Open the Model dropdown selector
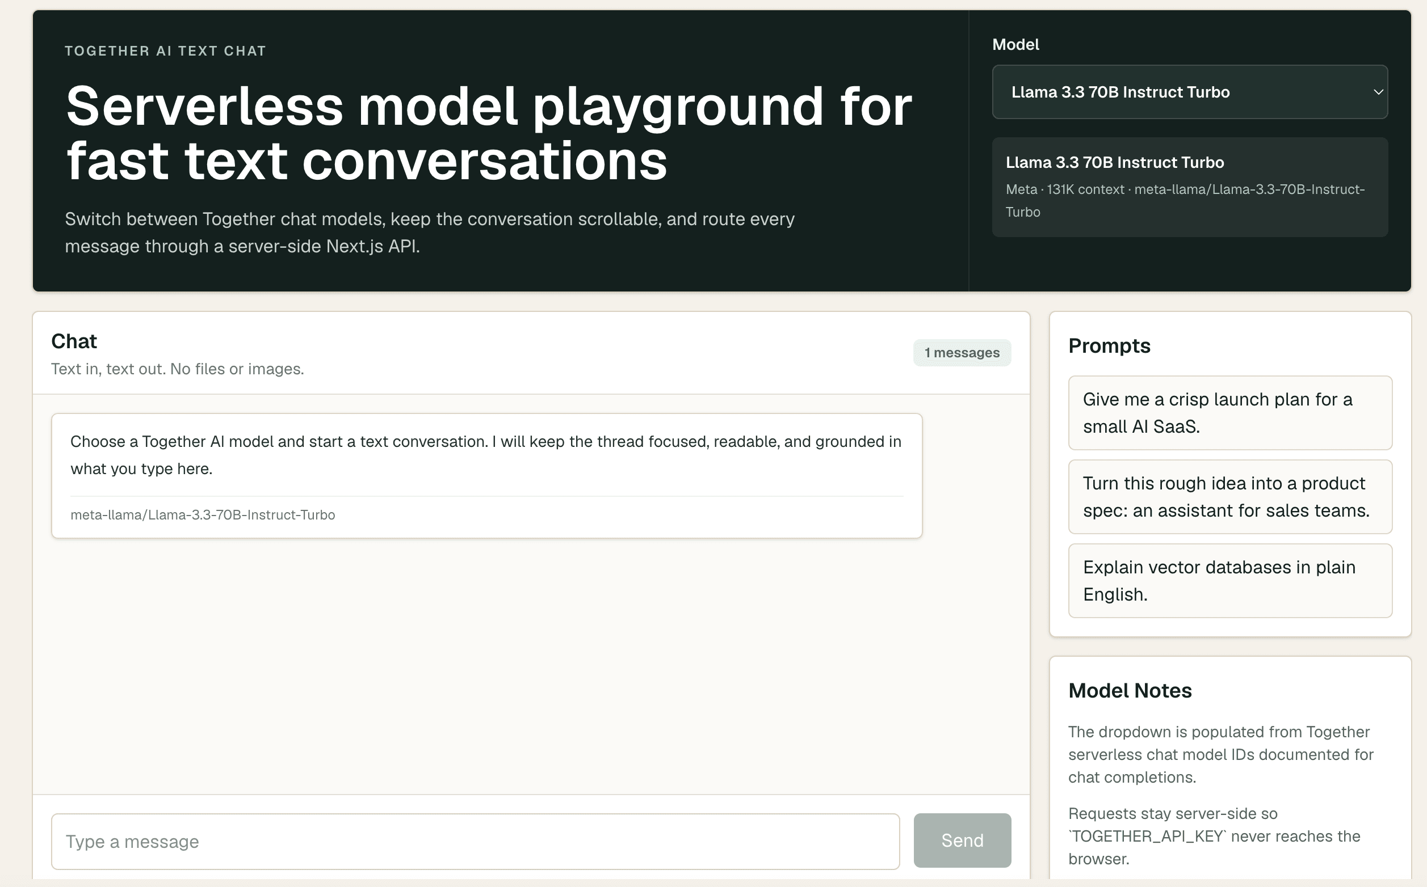Viewport: 1427px width, 887px height. 1189,92
